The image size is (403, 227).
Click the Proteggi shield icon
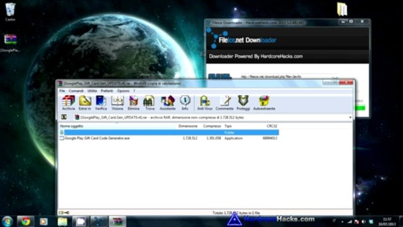pos(243,103)
